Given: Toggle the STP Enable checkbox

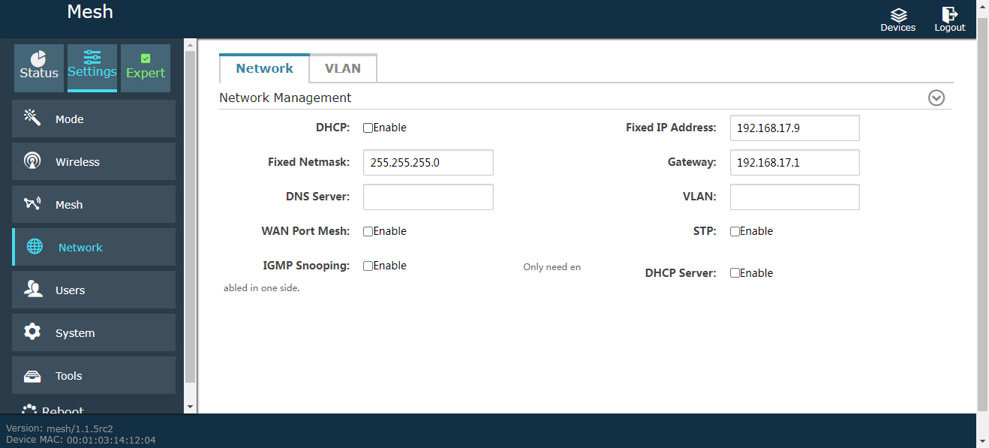Looking at the screenshot, I should (x=735, y=232).
